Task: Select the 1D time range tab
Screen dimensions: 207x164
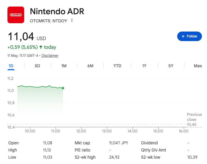Action: tap(11, 66)
